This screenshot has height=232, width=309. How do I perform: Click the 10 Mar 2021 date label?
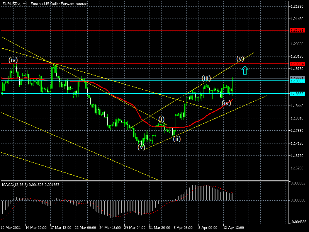[12, 227]
